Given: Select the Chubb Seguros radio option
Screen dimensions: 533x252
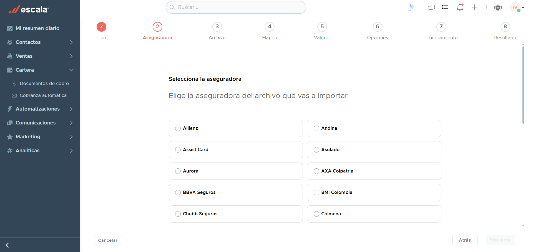Looking at the screenshot, I should click(178, 214).
